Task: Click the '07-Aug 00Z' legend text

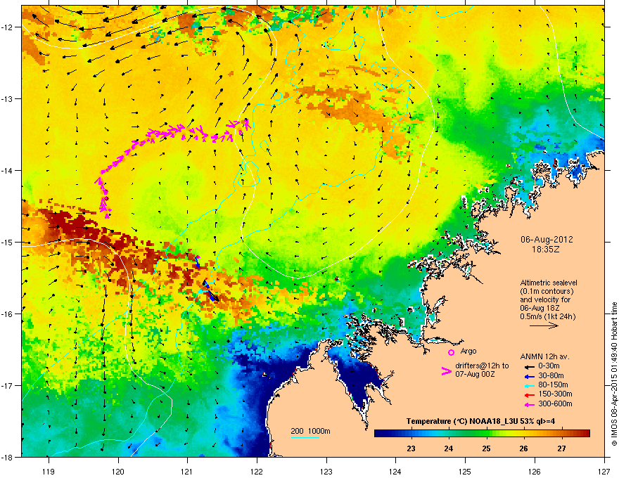Action: click(475, 374)
